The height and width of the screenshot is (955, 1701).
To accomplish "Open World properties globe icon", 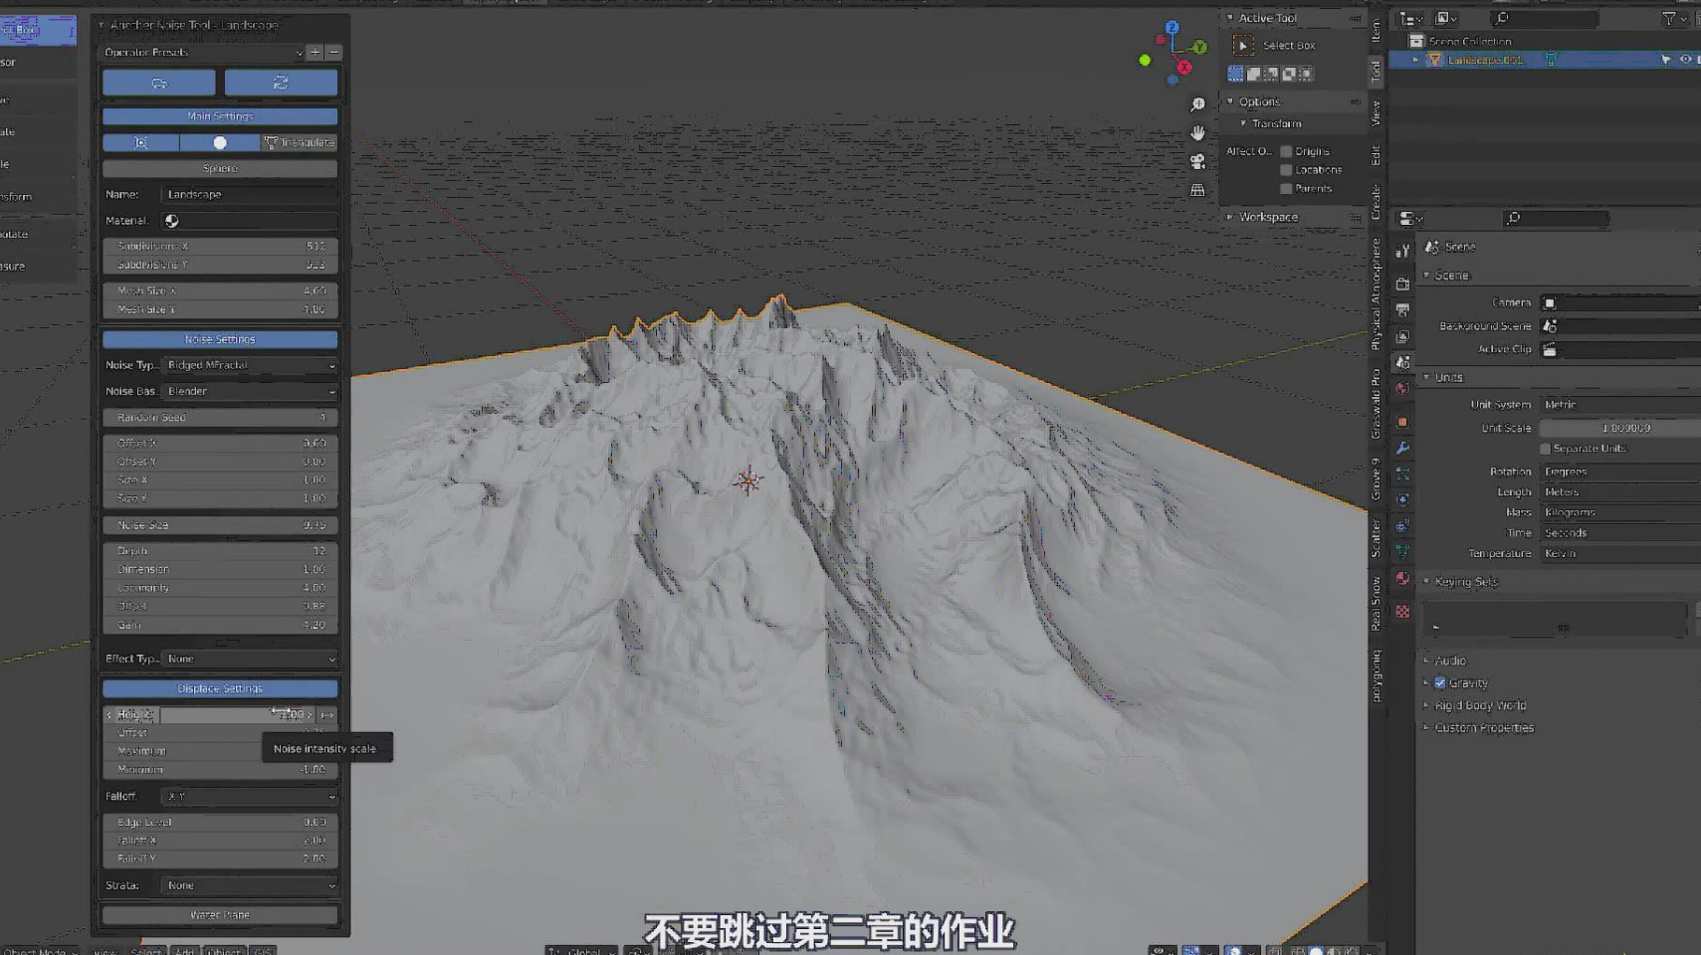I will coord(1402,389).
